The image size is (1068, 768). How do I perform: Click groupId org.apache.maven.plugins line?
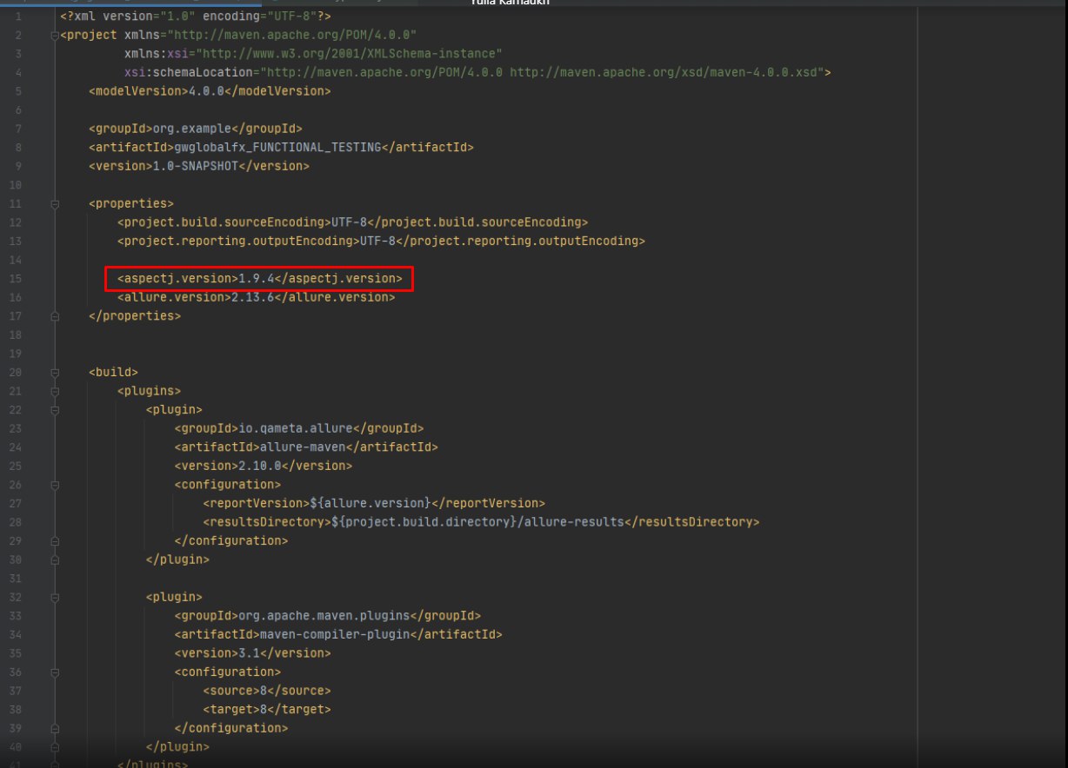point(328,616)
